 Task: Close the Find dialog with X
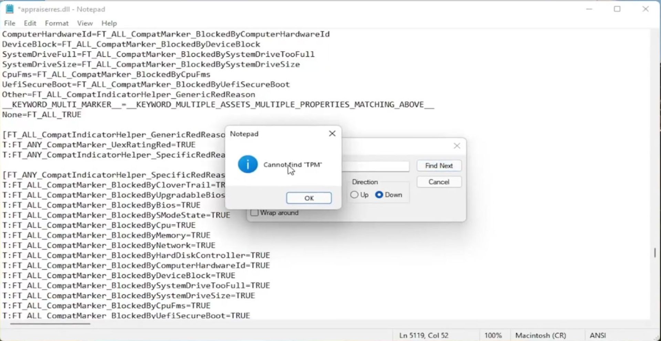pos(457,146)
